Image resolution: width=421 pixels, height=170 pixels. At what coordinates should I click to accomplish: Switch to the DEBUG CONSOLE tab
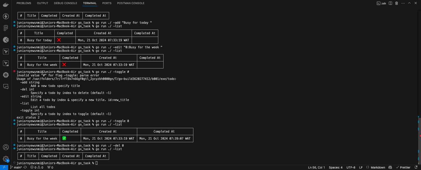coord(66,3)
